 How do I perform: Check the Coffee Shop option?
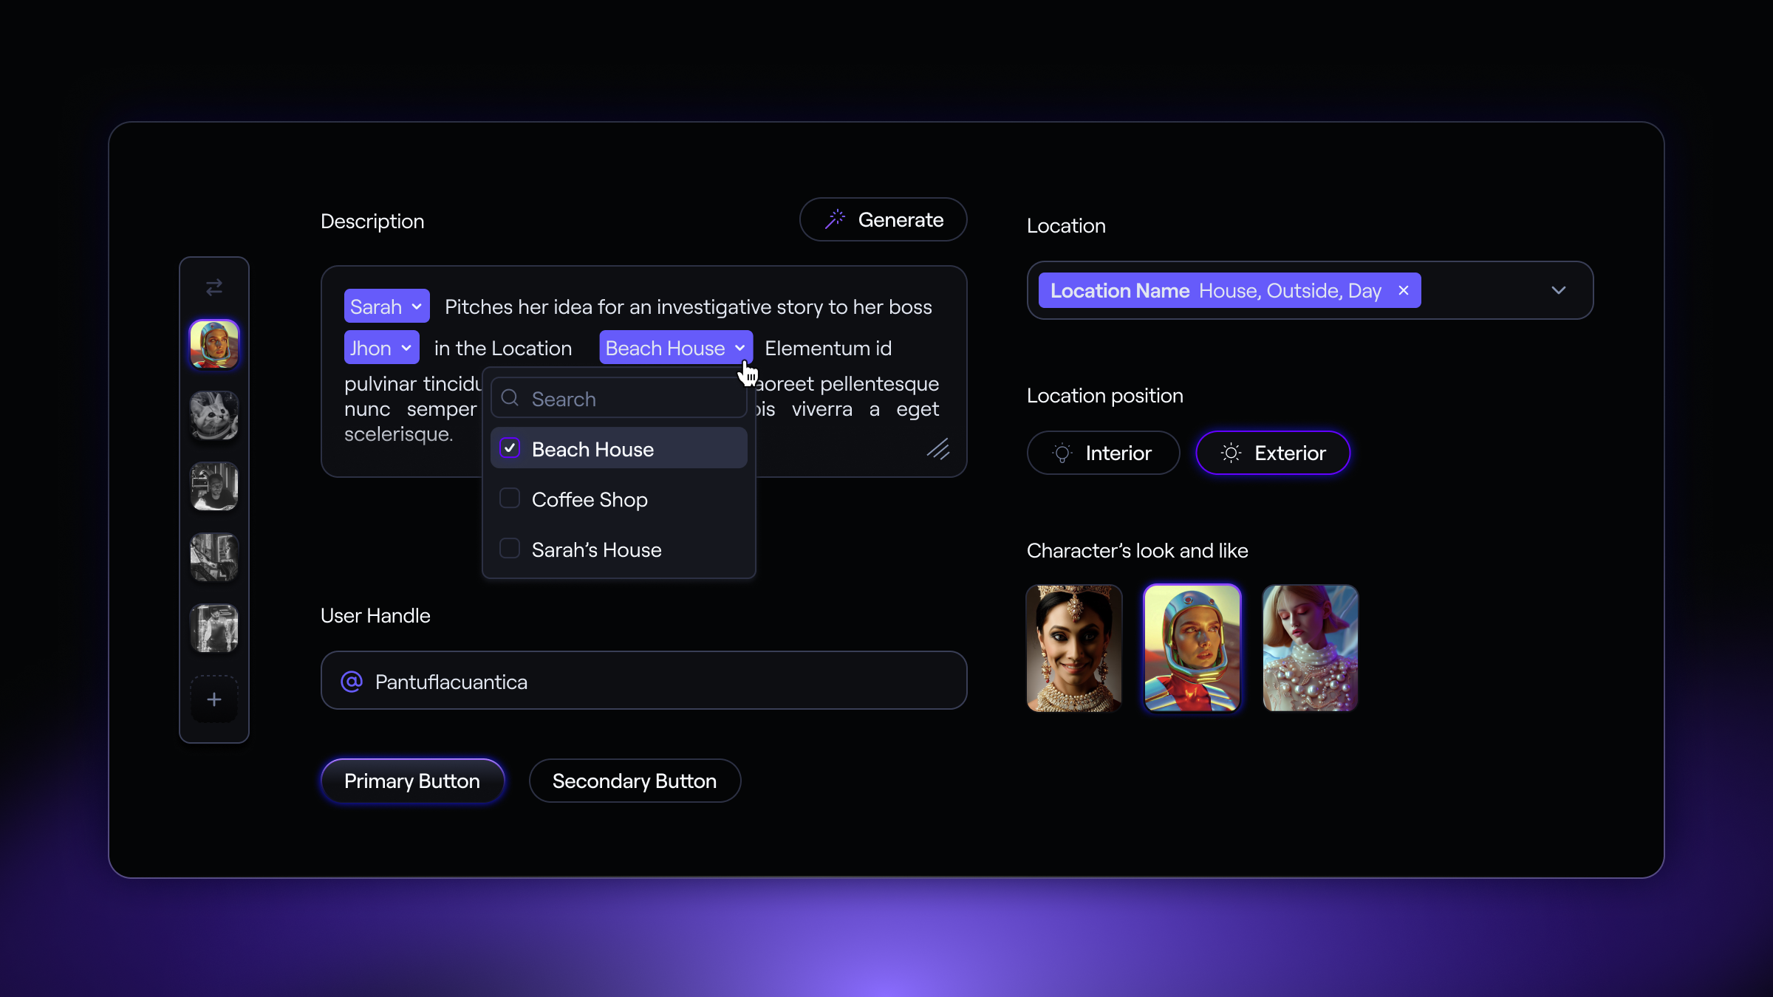tap(509, 498)
